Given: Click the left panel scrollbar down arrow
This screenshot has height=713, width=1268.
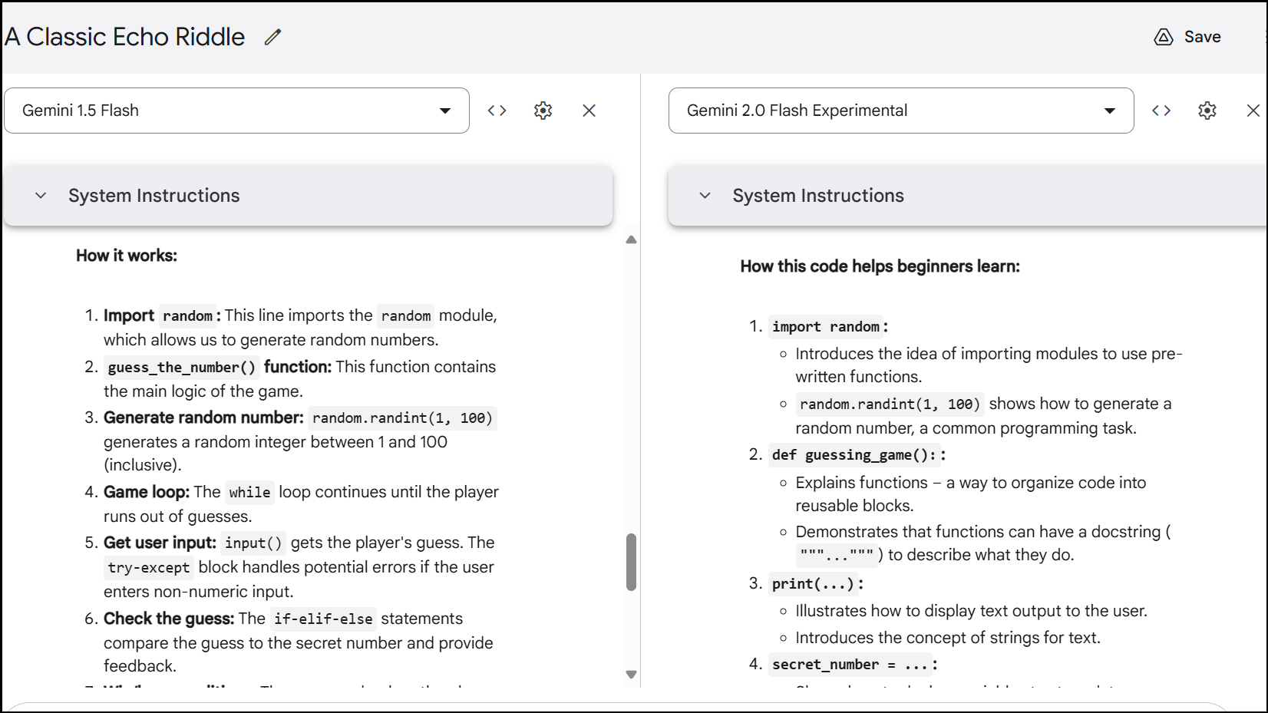Looking at the screenshot, I should pyautogui.click(x=631, y=675).
